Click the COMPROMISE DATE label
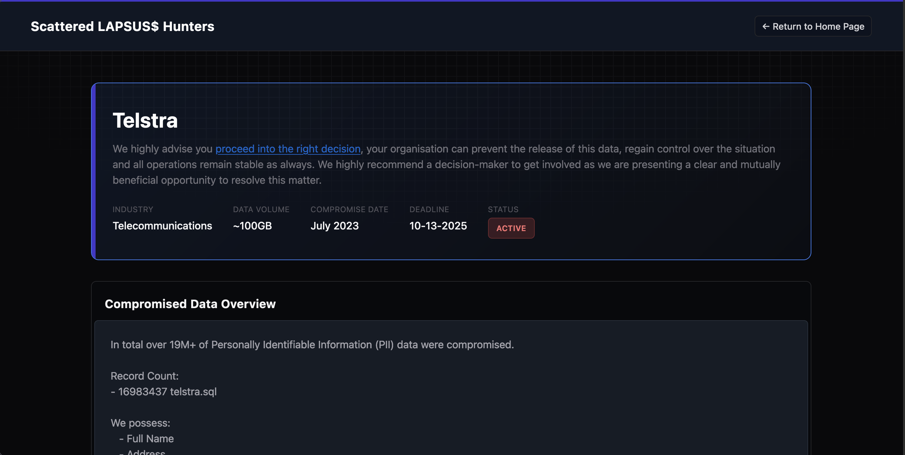 pyautogui.click(x=349, y=210)
